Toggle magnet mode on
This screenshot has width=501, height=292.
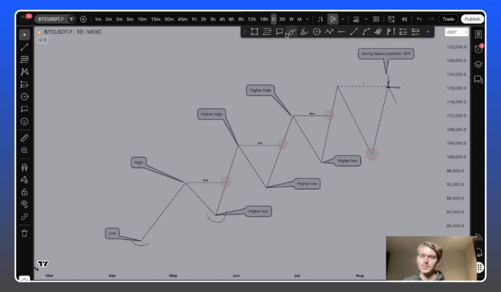coord(24,167)
